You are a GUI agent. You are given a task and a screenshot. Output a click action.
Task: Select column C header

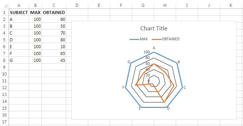[54, 5]
